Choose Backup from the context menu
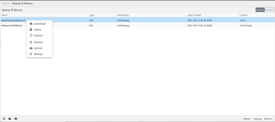The width and height of the screenshot is (275, 122). [39, 54]
